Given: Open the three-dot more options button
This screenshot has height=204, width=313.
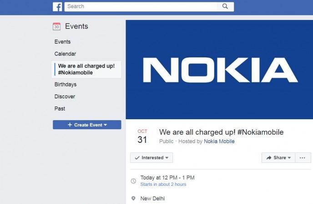Looking at the screenshot, I should coord(303,158).
